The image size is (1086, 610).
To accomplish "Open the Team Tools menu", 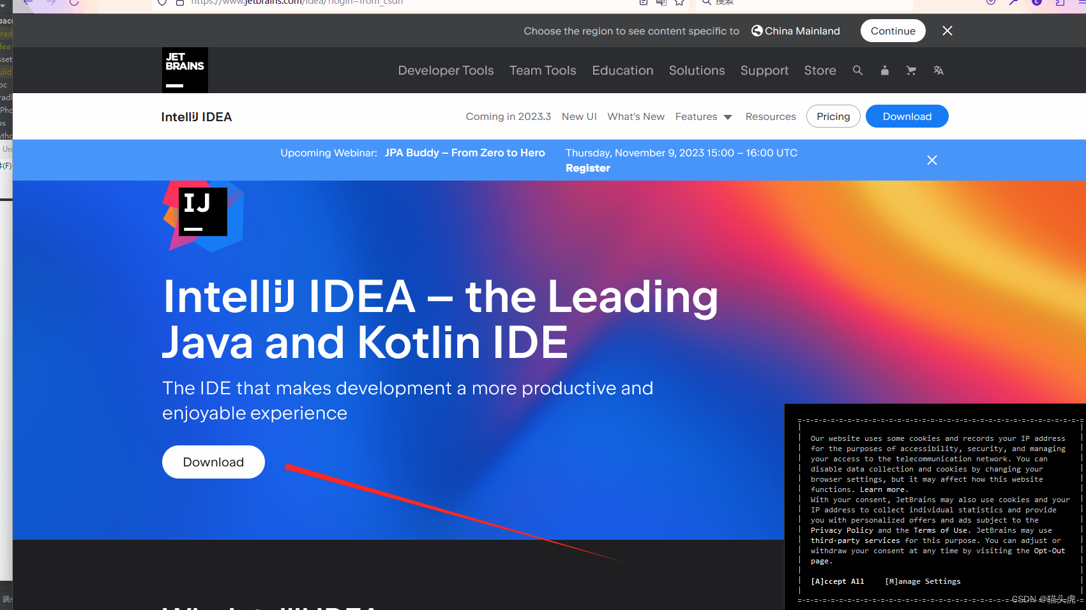I will pyautogui.click(x=543, y=70).
